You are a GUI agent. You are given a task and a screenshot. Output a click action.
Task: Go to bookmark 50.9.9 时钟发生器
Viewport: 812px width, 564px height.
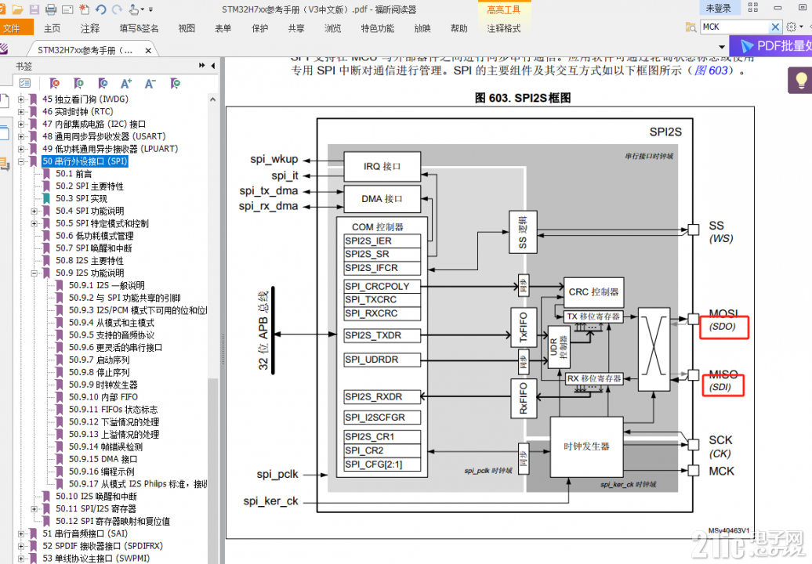pyautogui.click(x=103, y=385)
